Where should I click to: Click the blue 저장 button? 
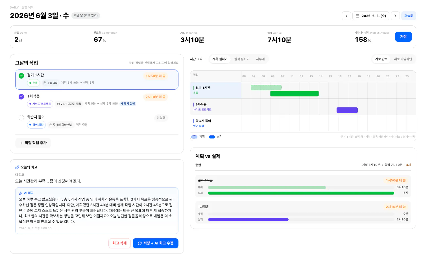coord(403,37)
